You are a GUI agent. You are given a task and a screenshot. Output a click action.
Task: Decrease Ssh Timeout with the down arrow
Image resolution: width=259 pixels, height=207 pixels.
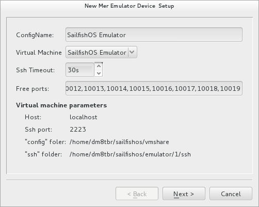click(x=99, y=73)
